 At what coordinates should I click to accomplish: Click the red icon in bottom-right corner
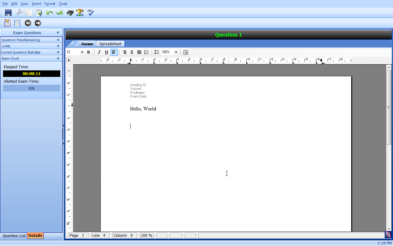tap(388, 235)
